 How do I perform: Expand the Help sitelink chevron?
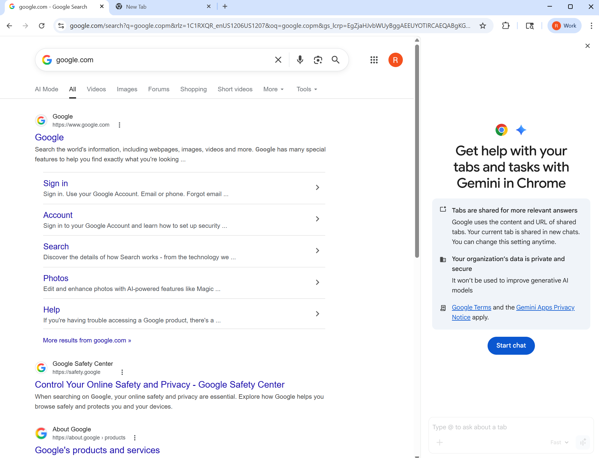click(x=317, y=314)
